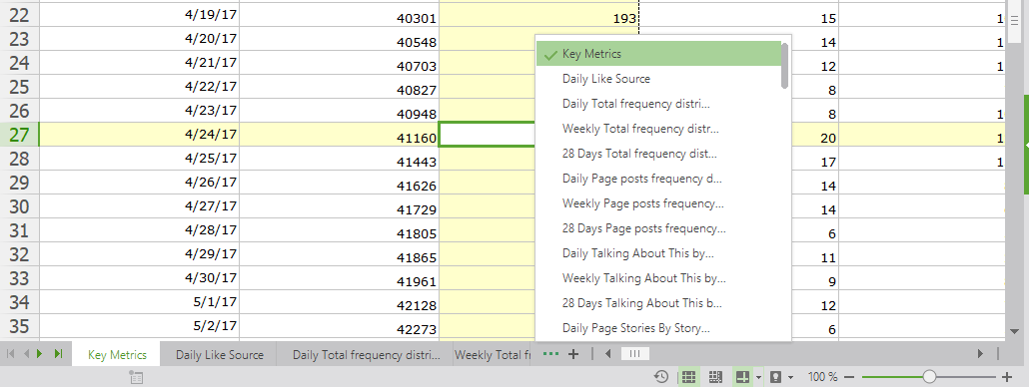Select row header 35
Image resolution: width=1029 pixels, height=387 pixels.
[20, 325]
